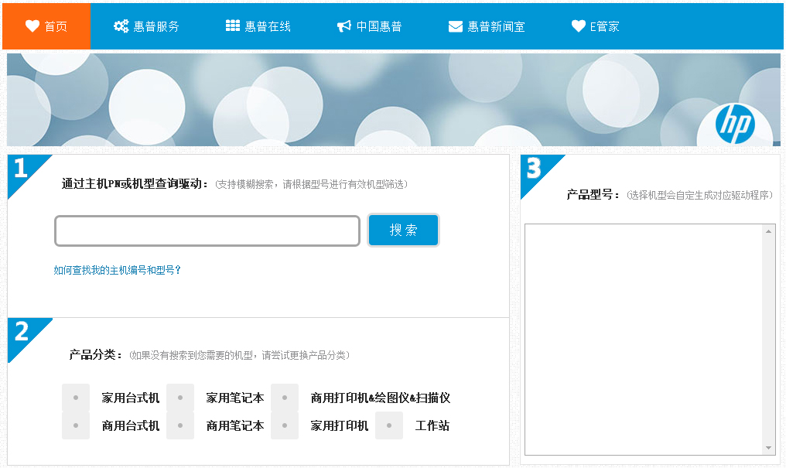Focus the PN or model search input field
The image size is (786, 468).
click(207, 231)
